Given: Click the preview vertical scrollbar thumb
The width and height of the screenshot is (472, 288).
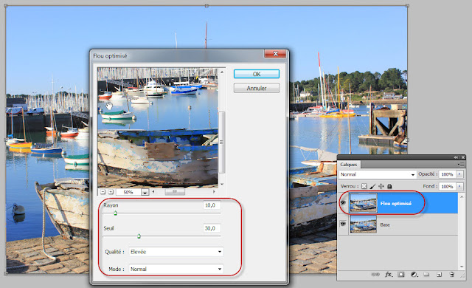Looking at the screenshot, I should coord(222,143).
